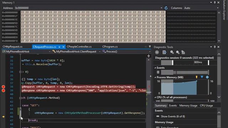Image resolution: width=228 pixels, height=128 pixels.
Task: Toggle pin on the CRequestProcess.cs tab
Action: 59,47
